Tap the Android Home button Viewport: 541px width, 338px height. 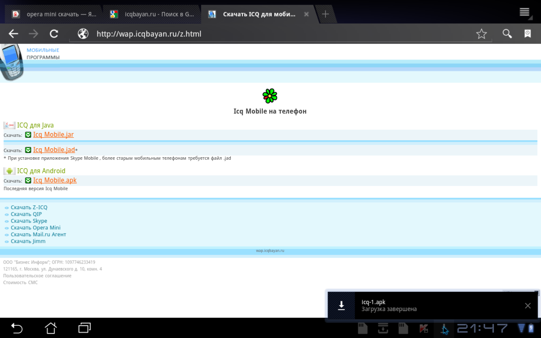51,328
